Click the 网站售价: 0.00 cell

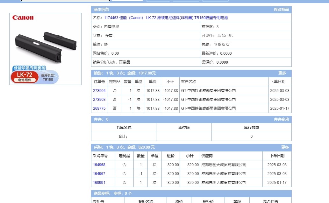[146, 53]
